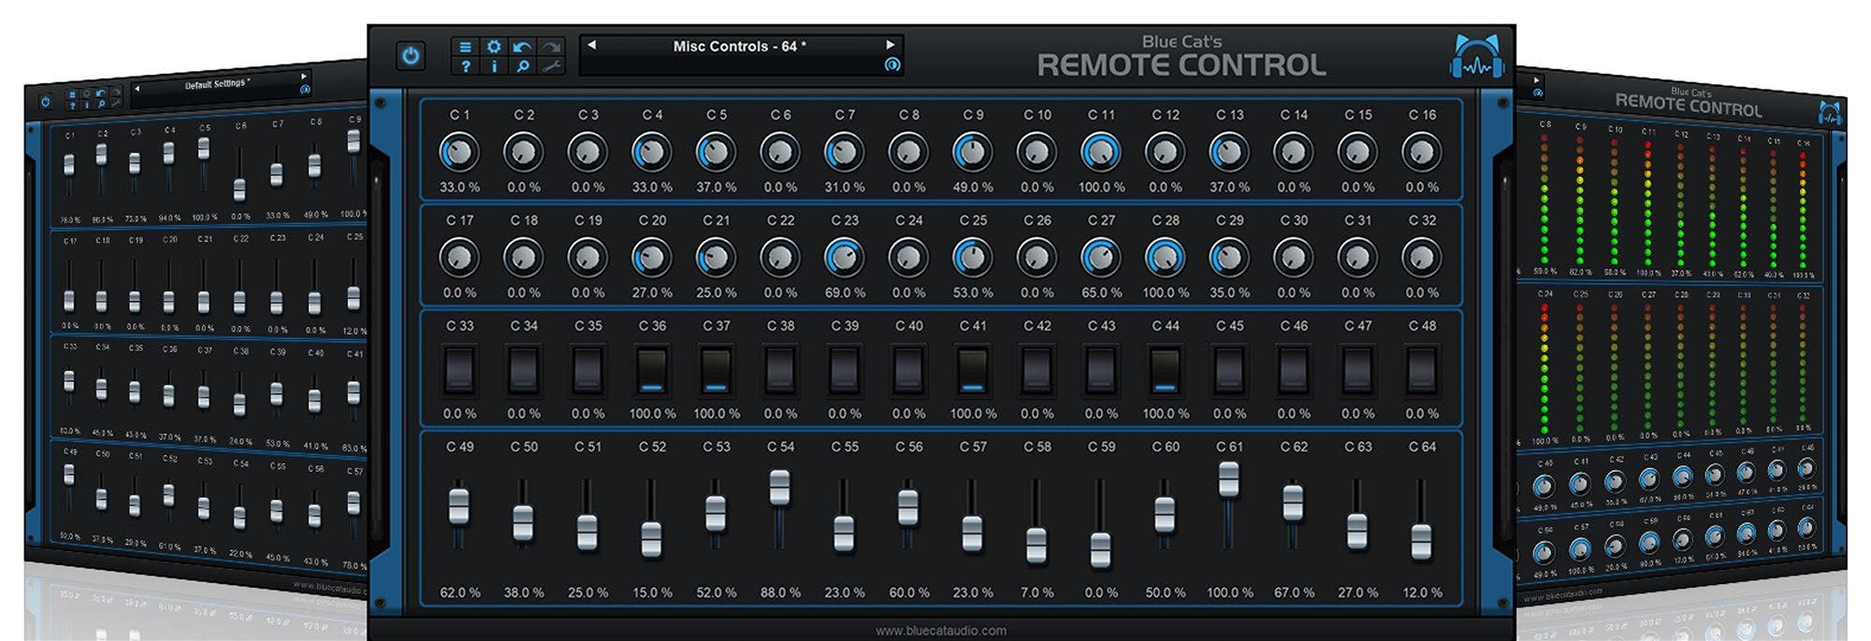Screen dimensions: 1871x641
Task: Click the undo arrow icon
Action: point(522,47)
